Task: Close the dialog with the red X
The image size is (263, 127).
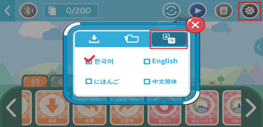Action: (x=195, y=25)
